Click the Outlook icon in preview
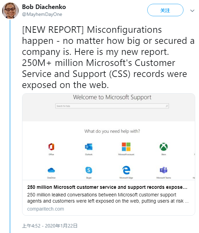The width and height of the screenshot is (199, 233). [89, 147]
